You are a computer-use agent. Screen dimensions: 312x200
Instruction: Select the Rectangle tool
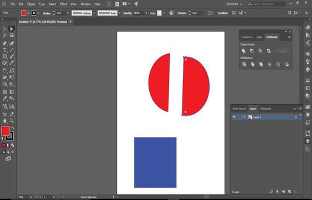(5, 56)
